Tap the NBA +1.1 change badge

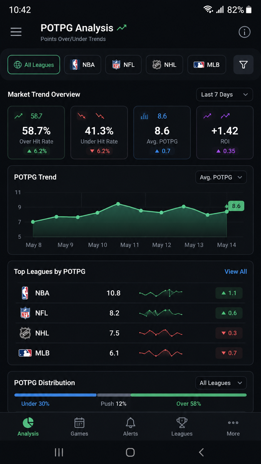[229, 293]
